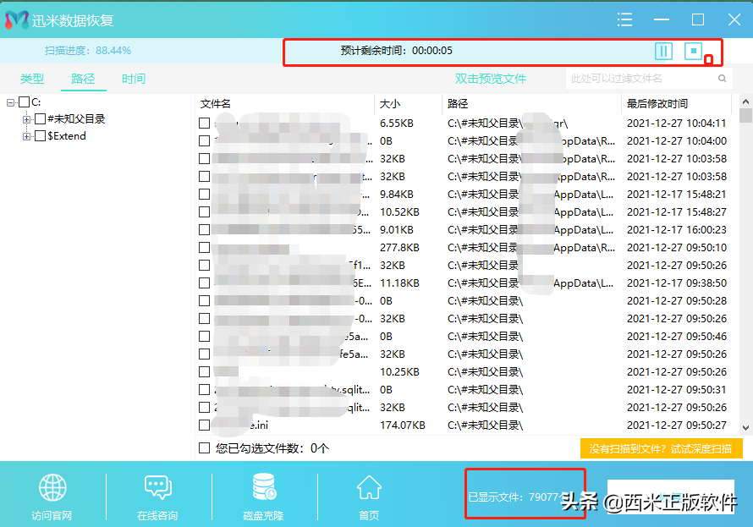Go to home page via house icon
Image resolution: width=753 pixels, height=527 pixels.
click(369, 487)
